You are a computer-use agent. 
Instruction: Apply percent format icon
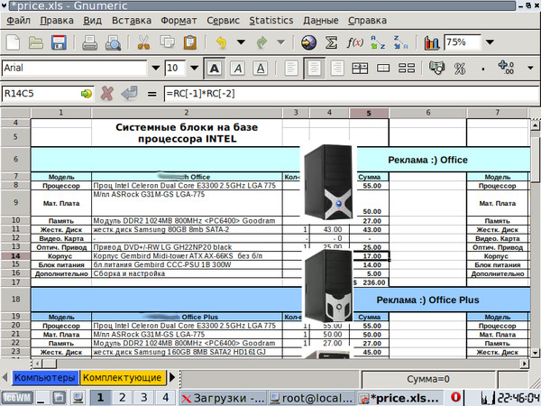pyautogui.click(x=460, y=68)
